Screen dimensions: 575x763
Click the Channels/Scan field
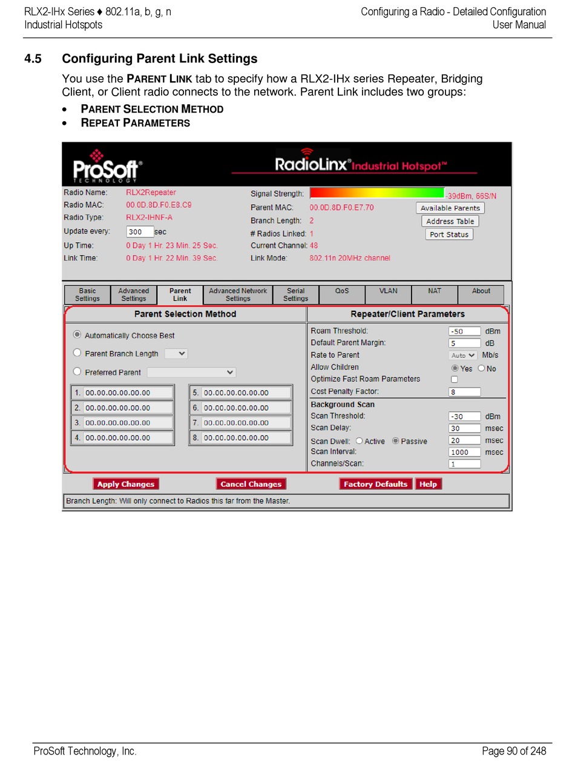point(465,464)
